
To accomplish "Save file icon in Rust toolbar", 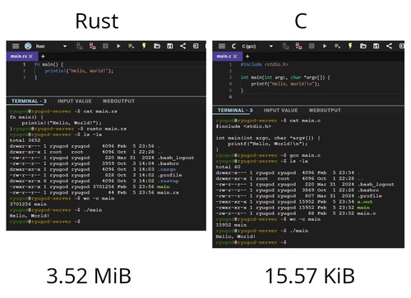I will (x=170, y=46).
